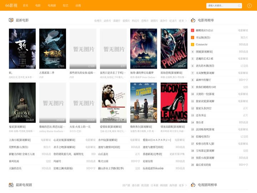257x193 pixels.
Task: Open the 电影 nav item
Action: point(38,5)
